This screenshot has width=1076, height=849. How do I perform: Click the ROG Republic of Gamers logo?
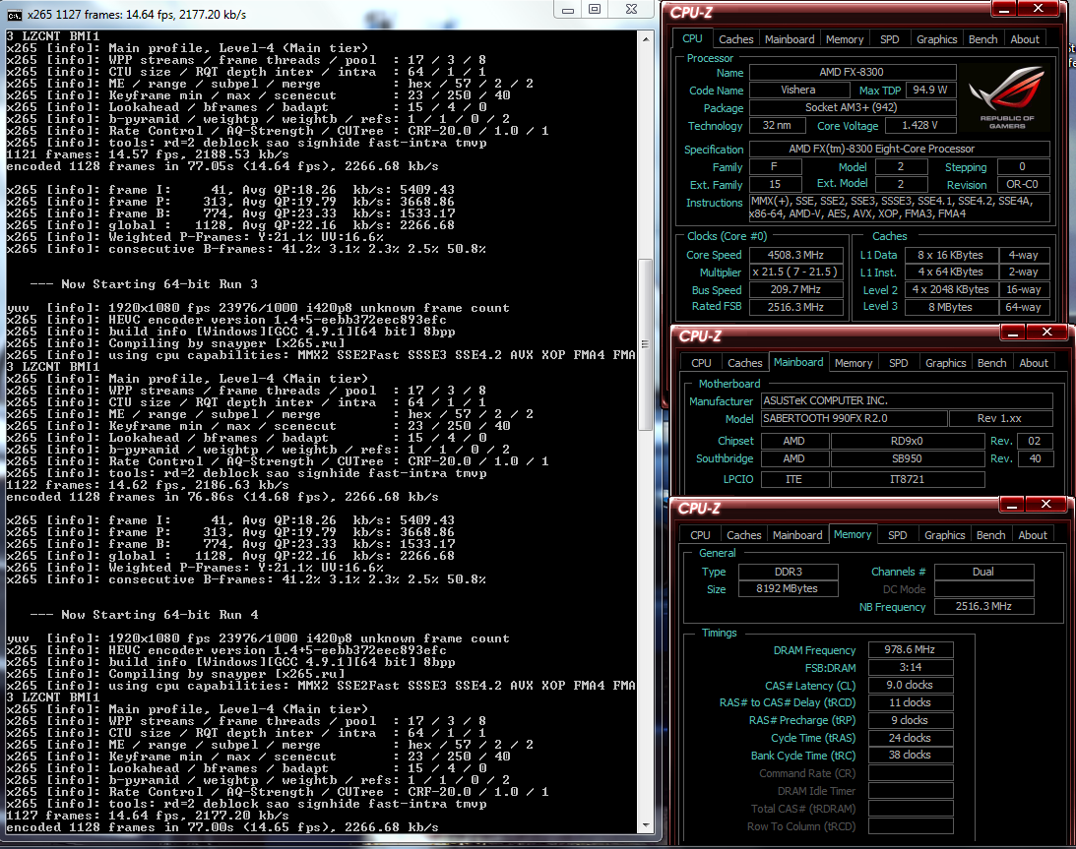[x=1007, y=96]
